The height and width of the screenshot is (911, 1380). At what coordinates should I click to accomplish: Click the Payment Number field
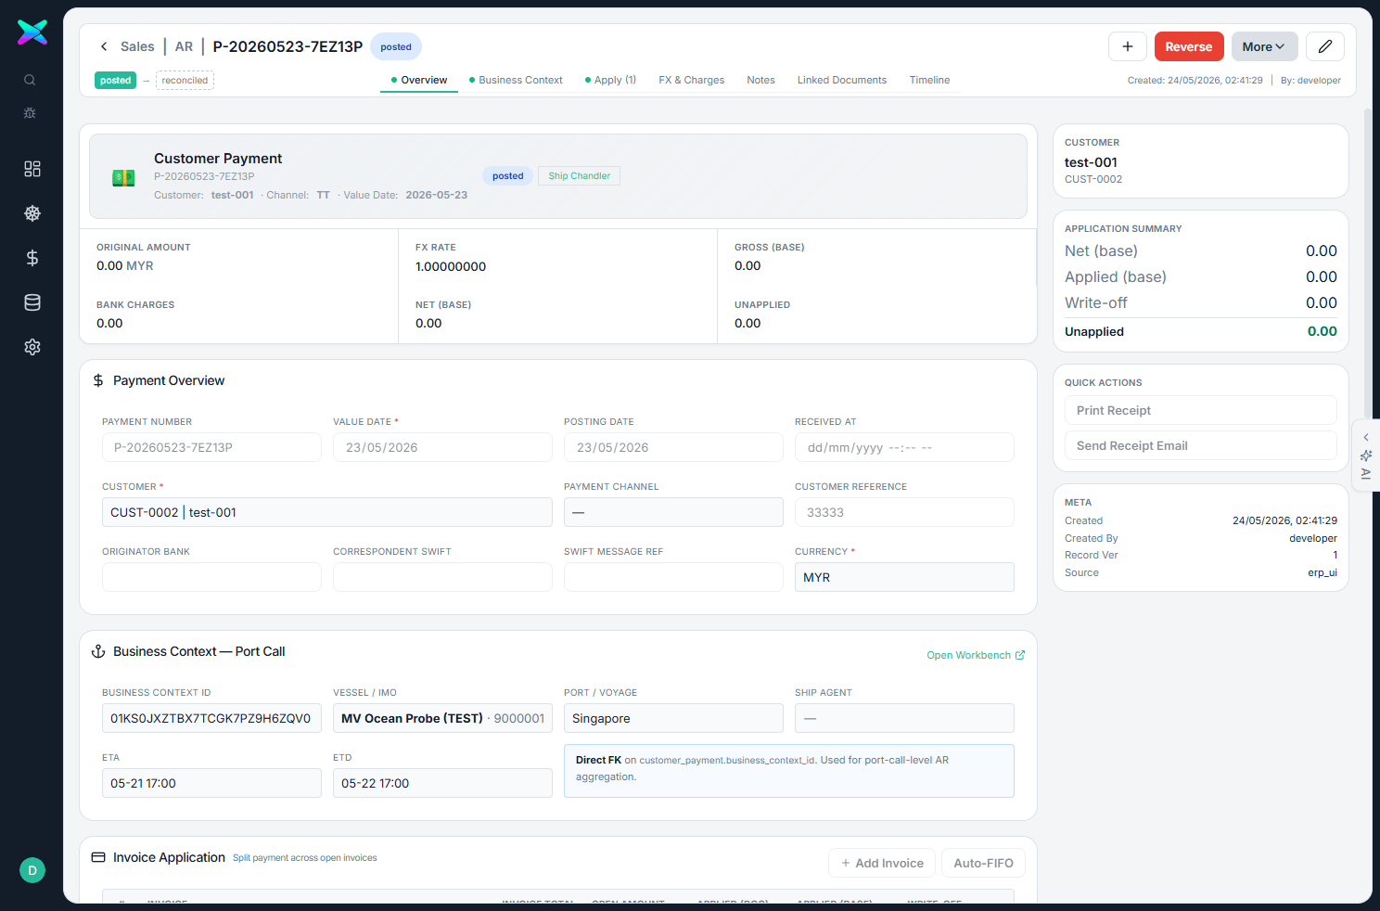point(211,447)
